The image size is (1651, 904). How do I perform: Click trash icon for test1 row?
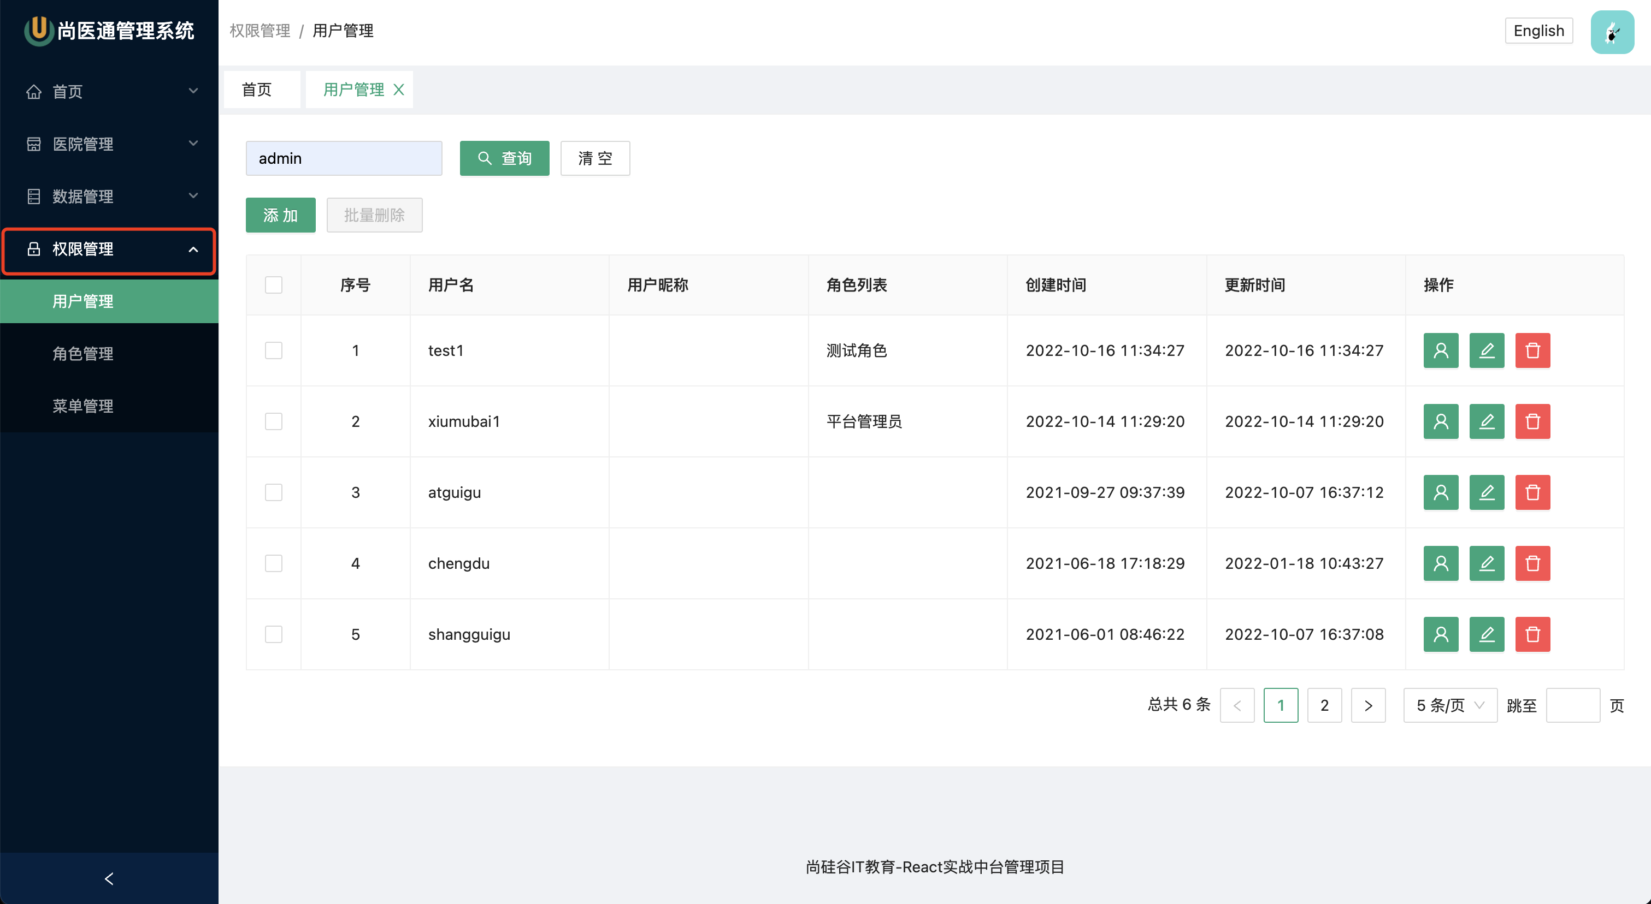pos(1532,350)
